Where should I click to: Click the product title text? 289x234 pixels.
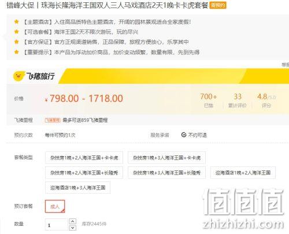[x=108, y=5]
